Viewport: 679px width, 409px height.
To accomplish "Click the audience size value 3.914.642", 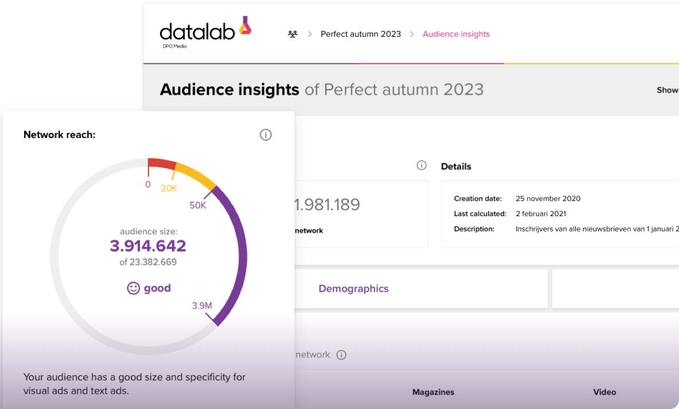I will click(147, 245).
